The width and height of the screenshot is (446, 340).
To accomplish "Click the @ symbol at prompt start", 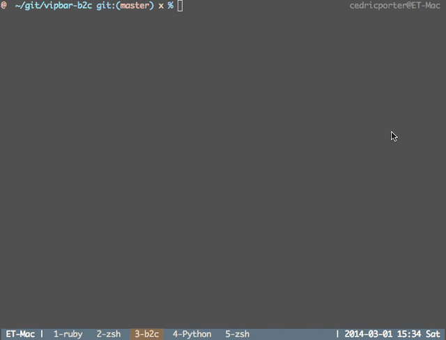I will pos(3,6).
